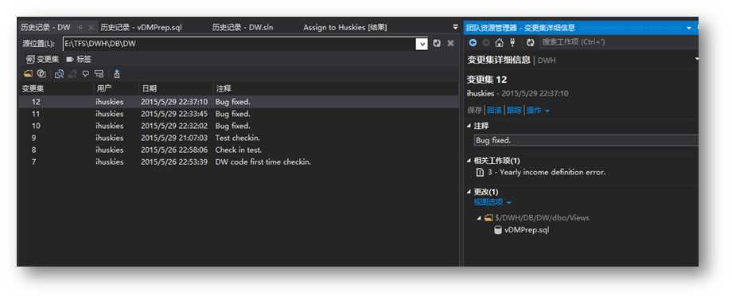Select changeset 9 row
The image size is (732, 300).
pos(239,138)
